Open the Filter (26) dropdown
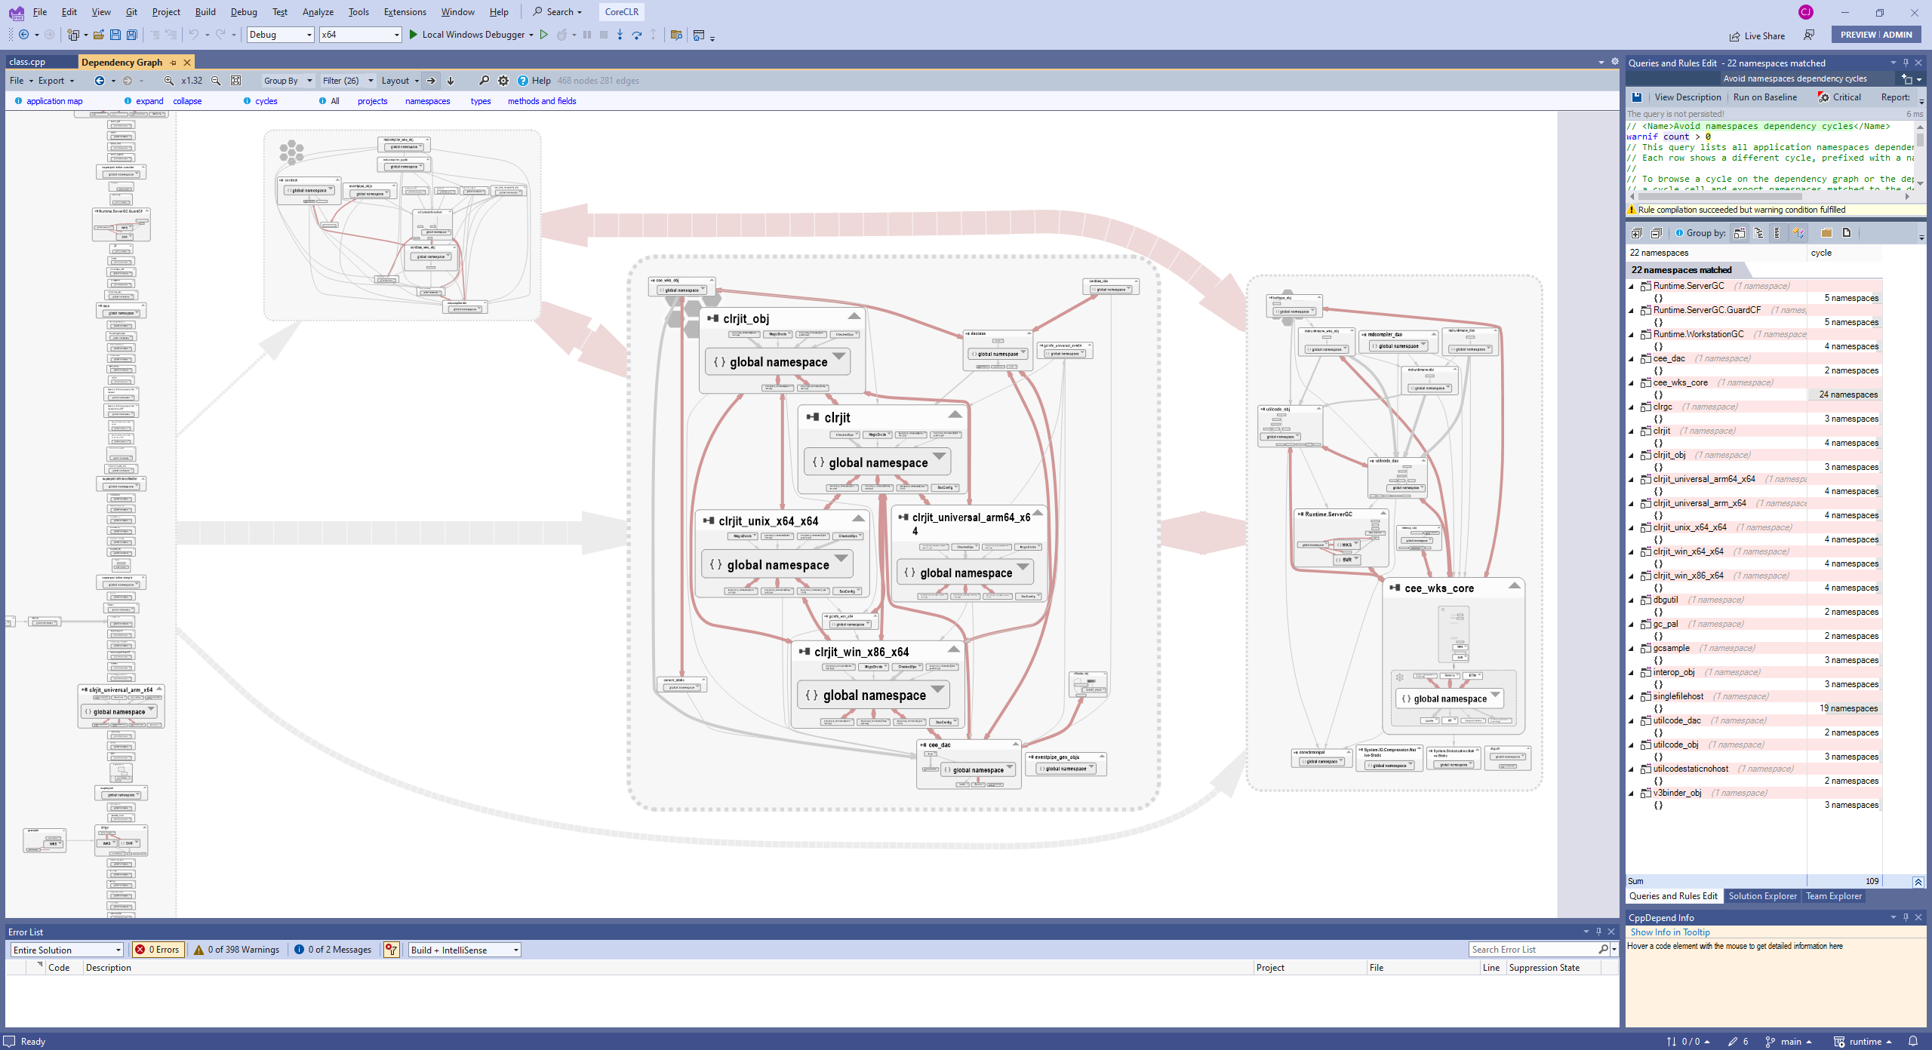This screenshot has height=1050, width=1932. (348, 81)
